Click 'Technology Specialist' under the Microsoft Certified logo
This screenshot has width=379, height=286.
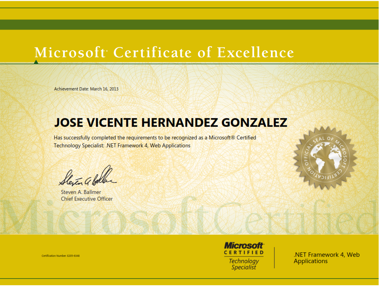coord(244,264)
